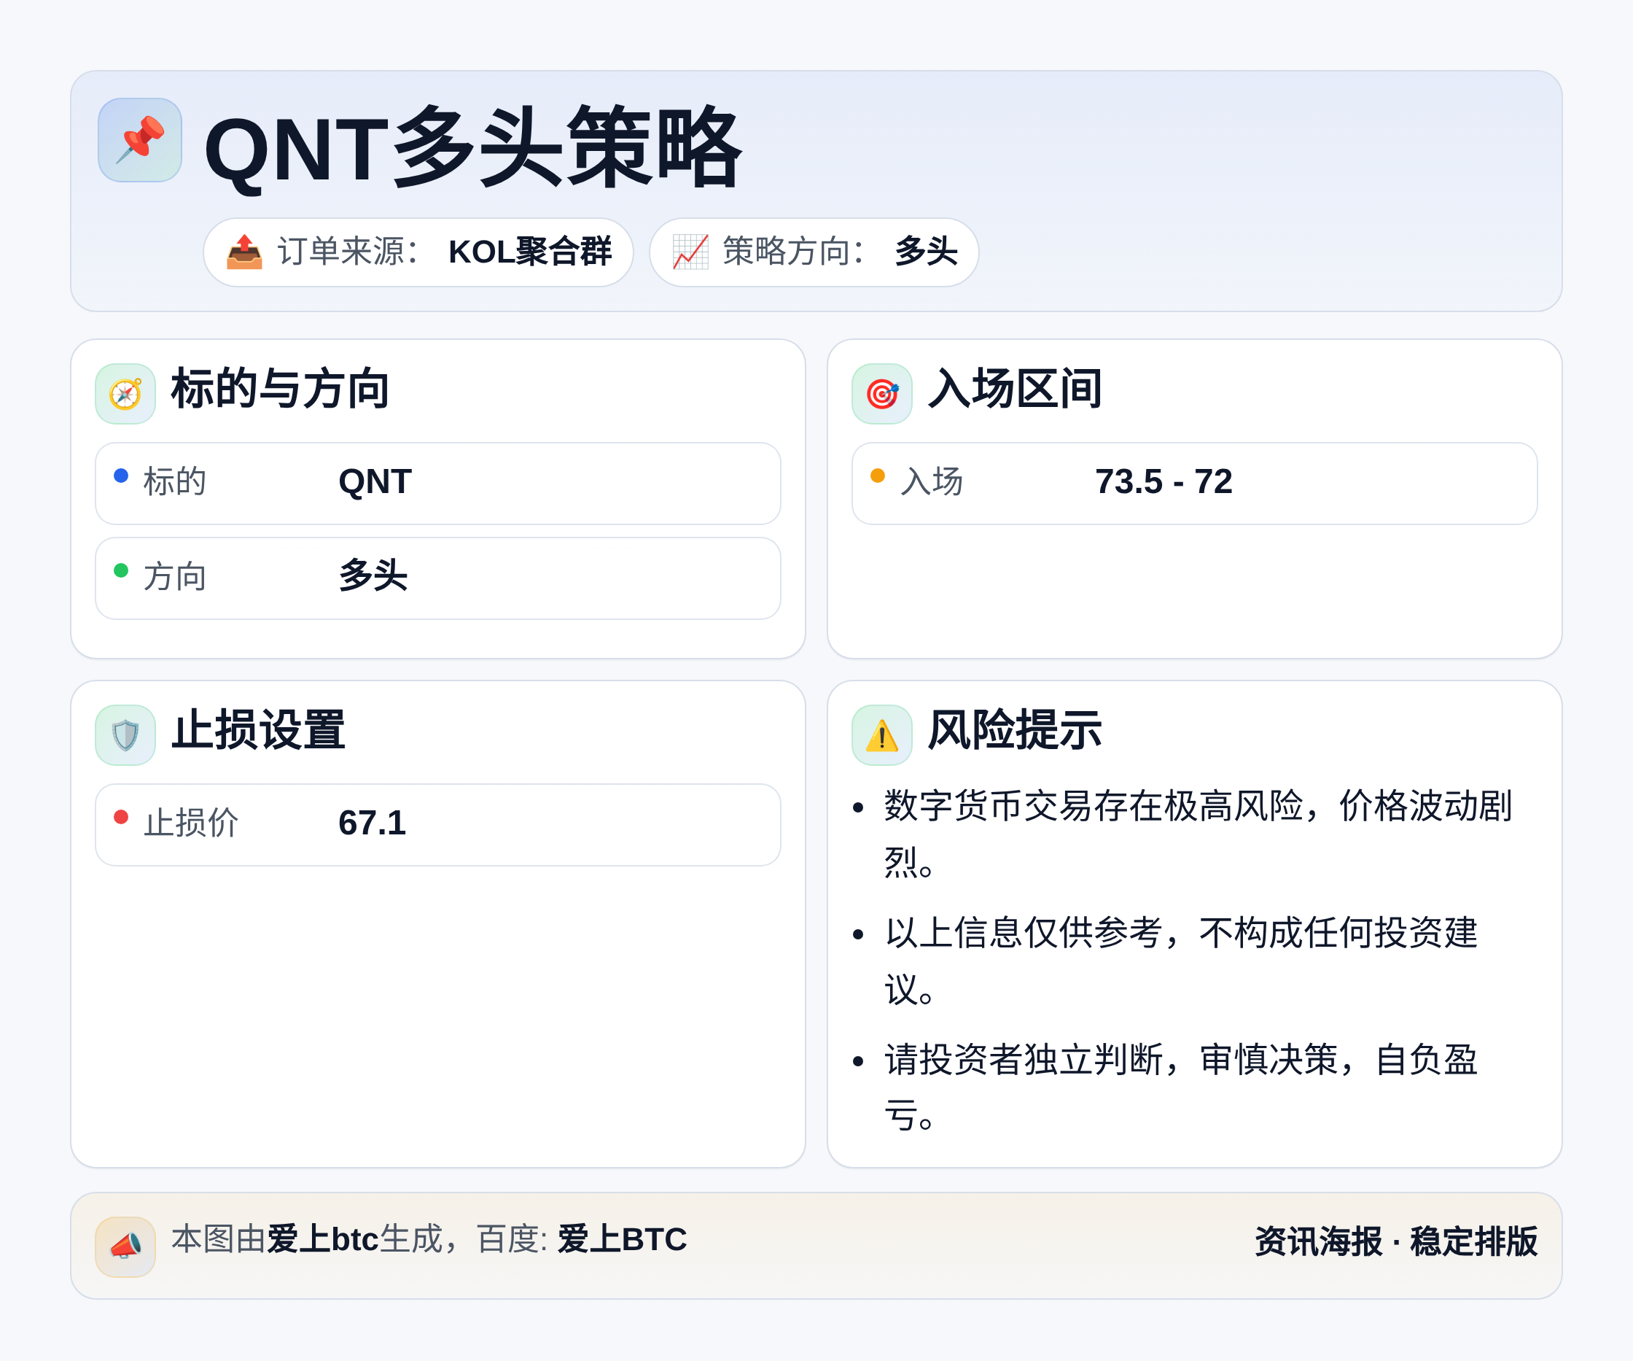
Task: Select the 订单来源 KOL聚合群 pill
Action: [x=418, y=252]
